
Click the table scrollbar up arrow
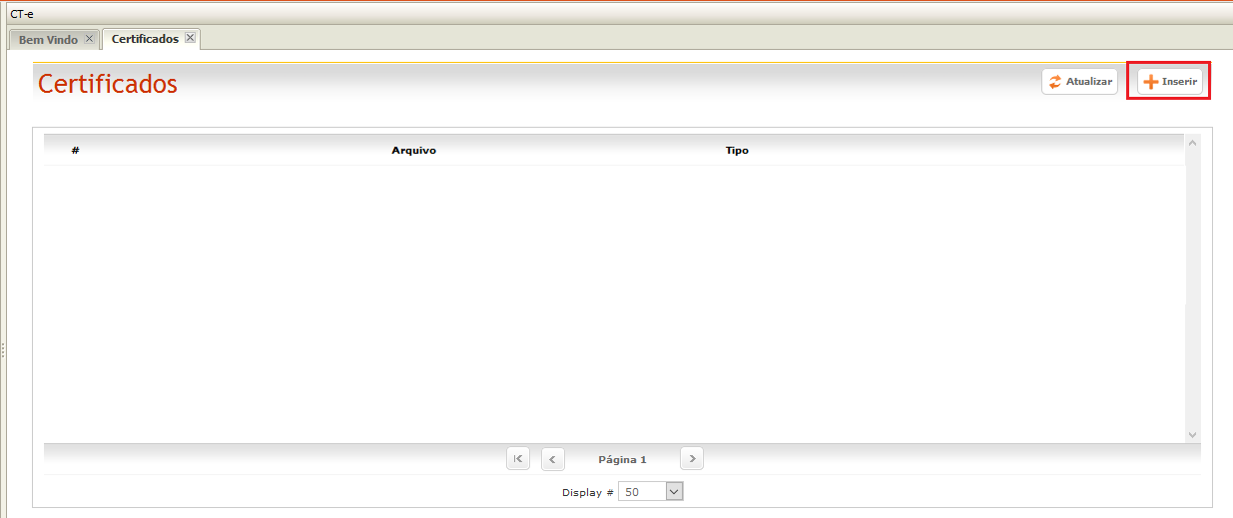click(x=1192, y=144)
